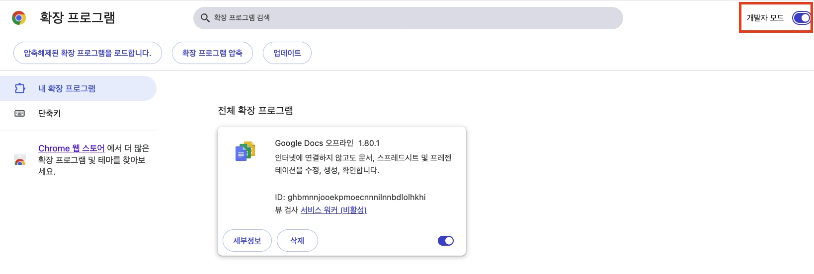Click the ID: ghbmnnjooekpmoecnnnilnnbdlolhkhi text

coord(350,197)
